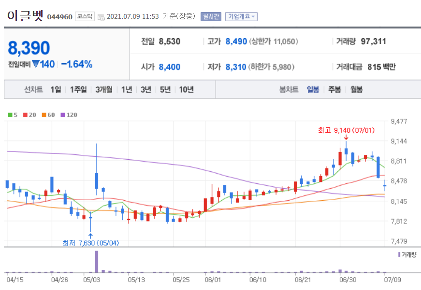Click the 8,145 price axis label
The width and height of the screenshot is (421, 290).
399,201
